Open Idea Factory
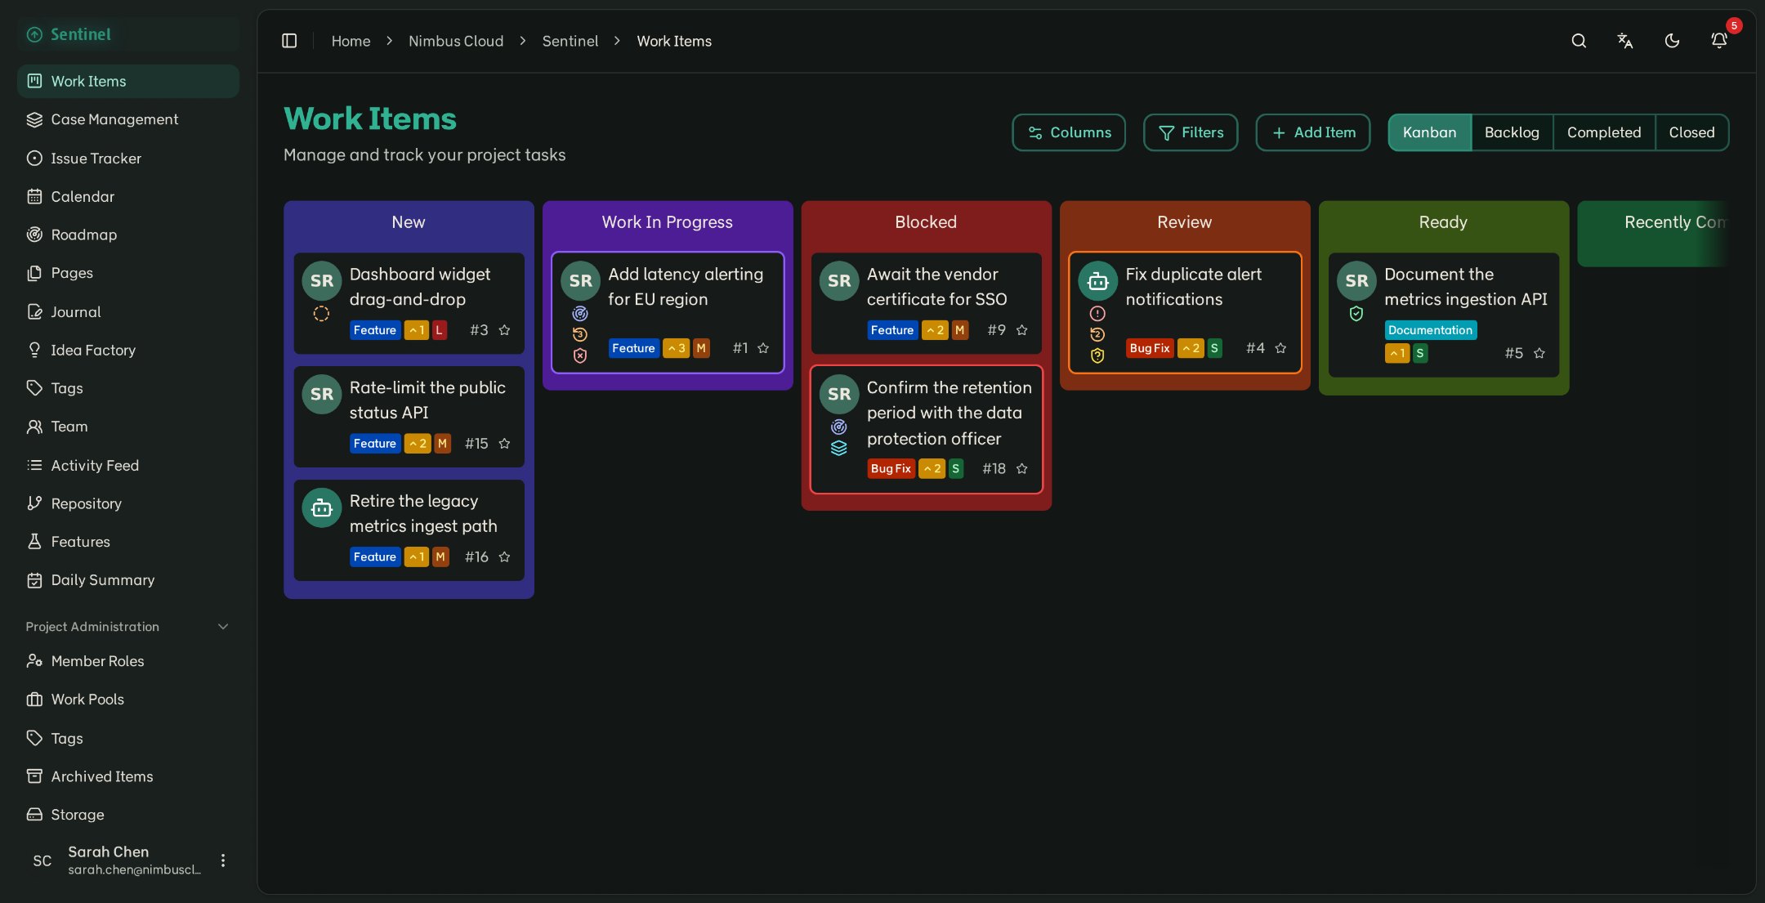 [128, 351]
